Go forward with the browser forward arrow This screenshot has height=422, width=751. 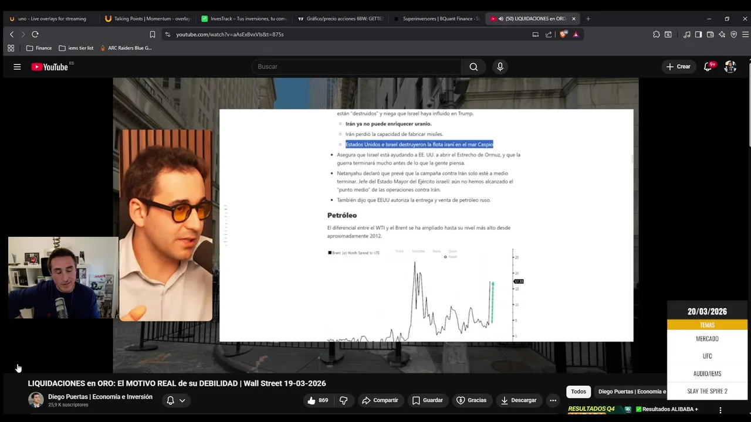(23, 35)
